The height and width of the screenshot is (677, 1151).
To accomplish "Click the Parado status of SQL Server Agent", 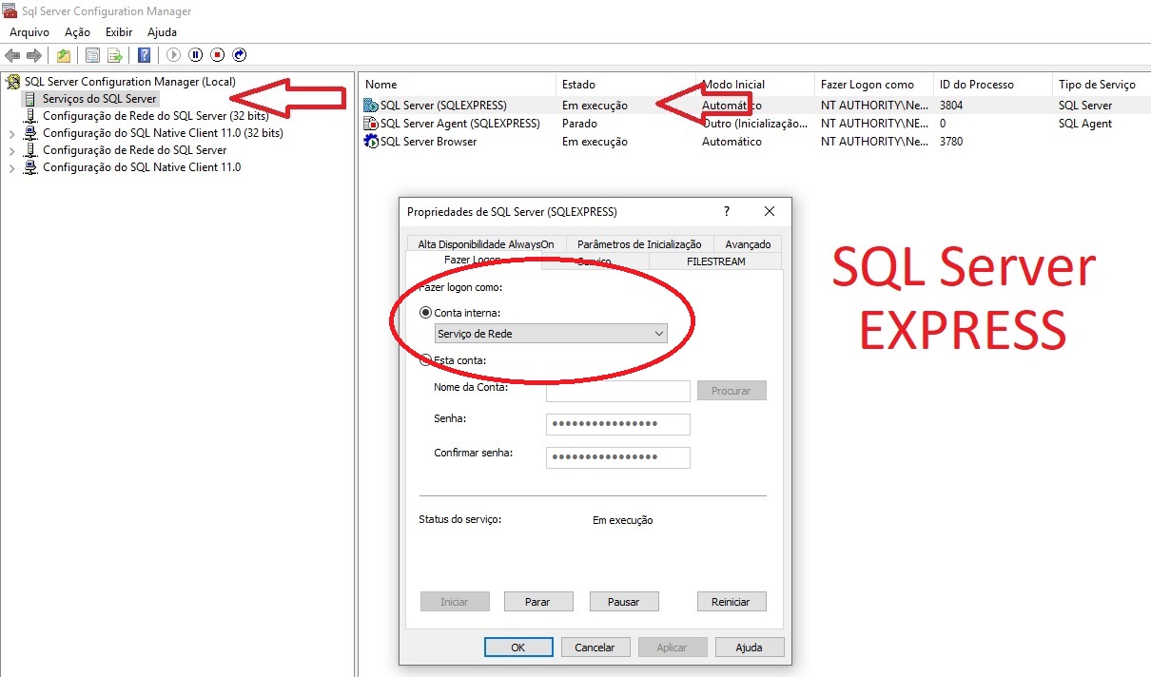I will click(x=579, y=124).
